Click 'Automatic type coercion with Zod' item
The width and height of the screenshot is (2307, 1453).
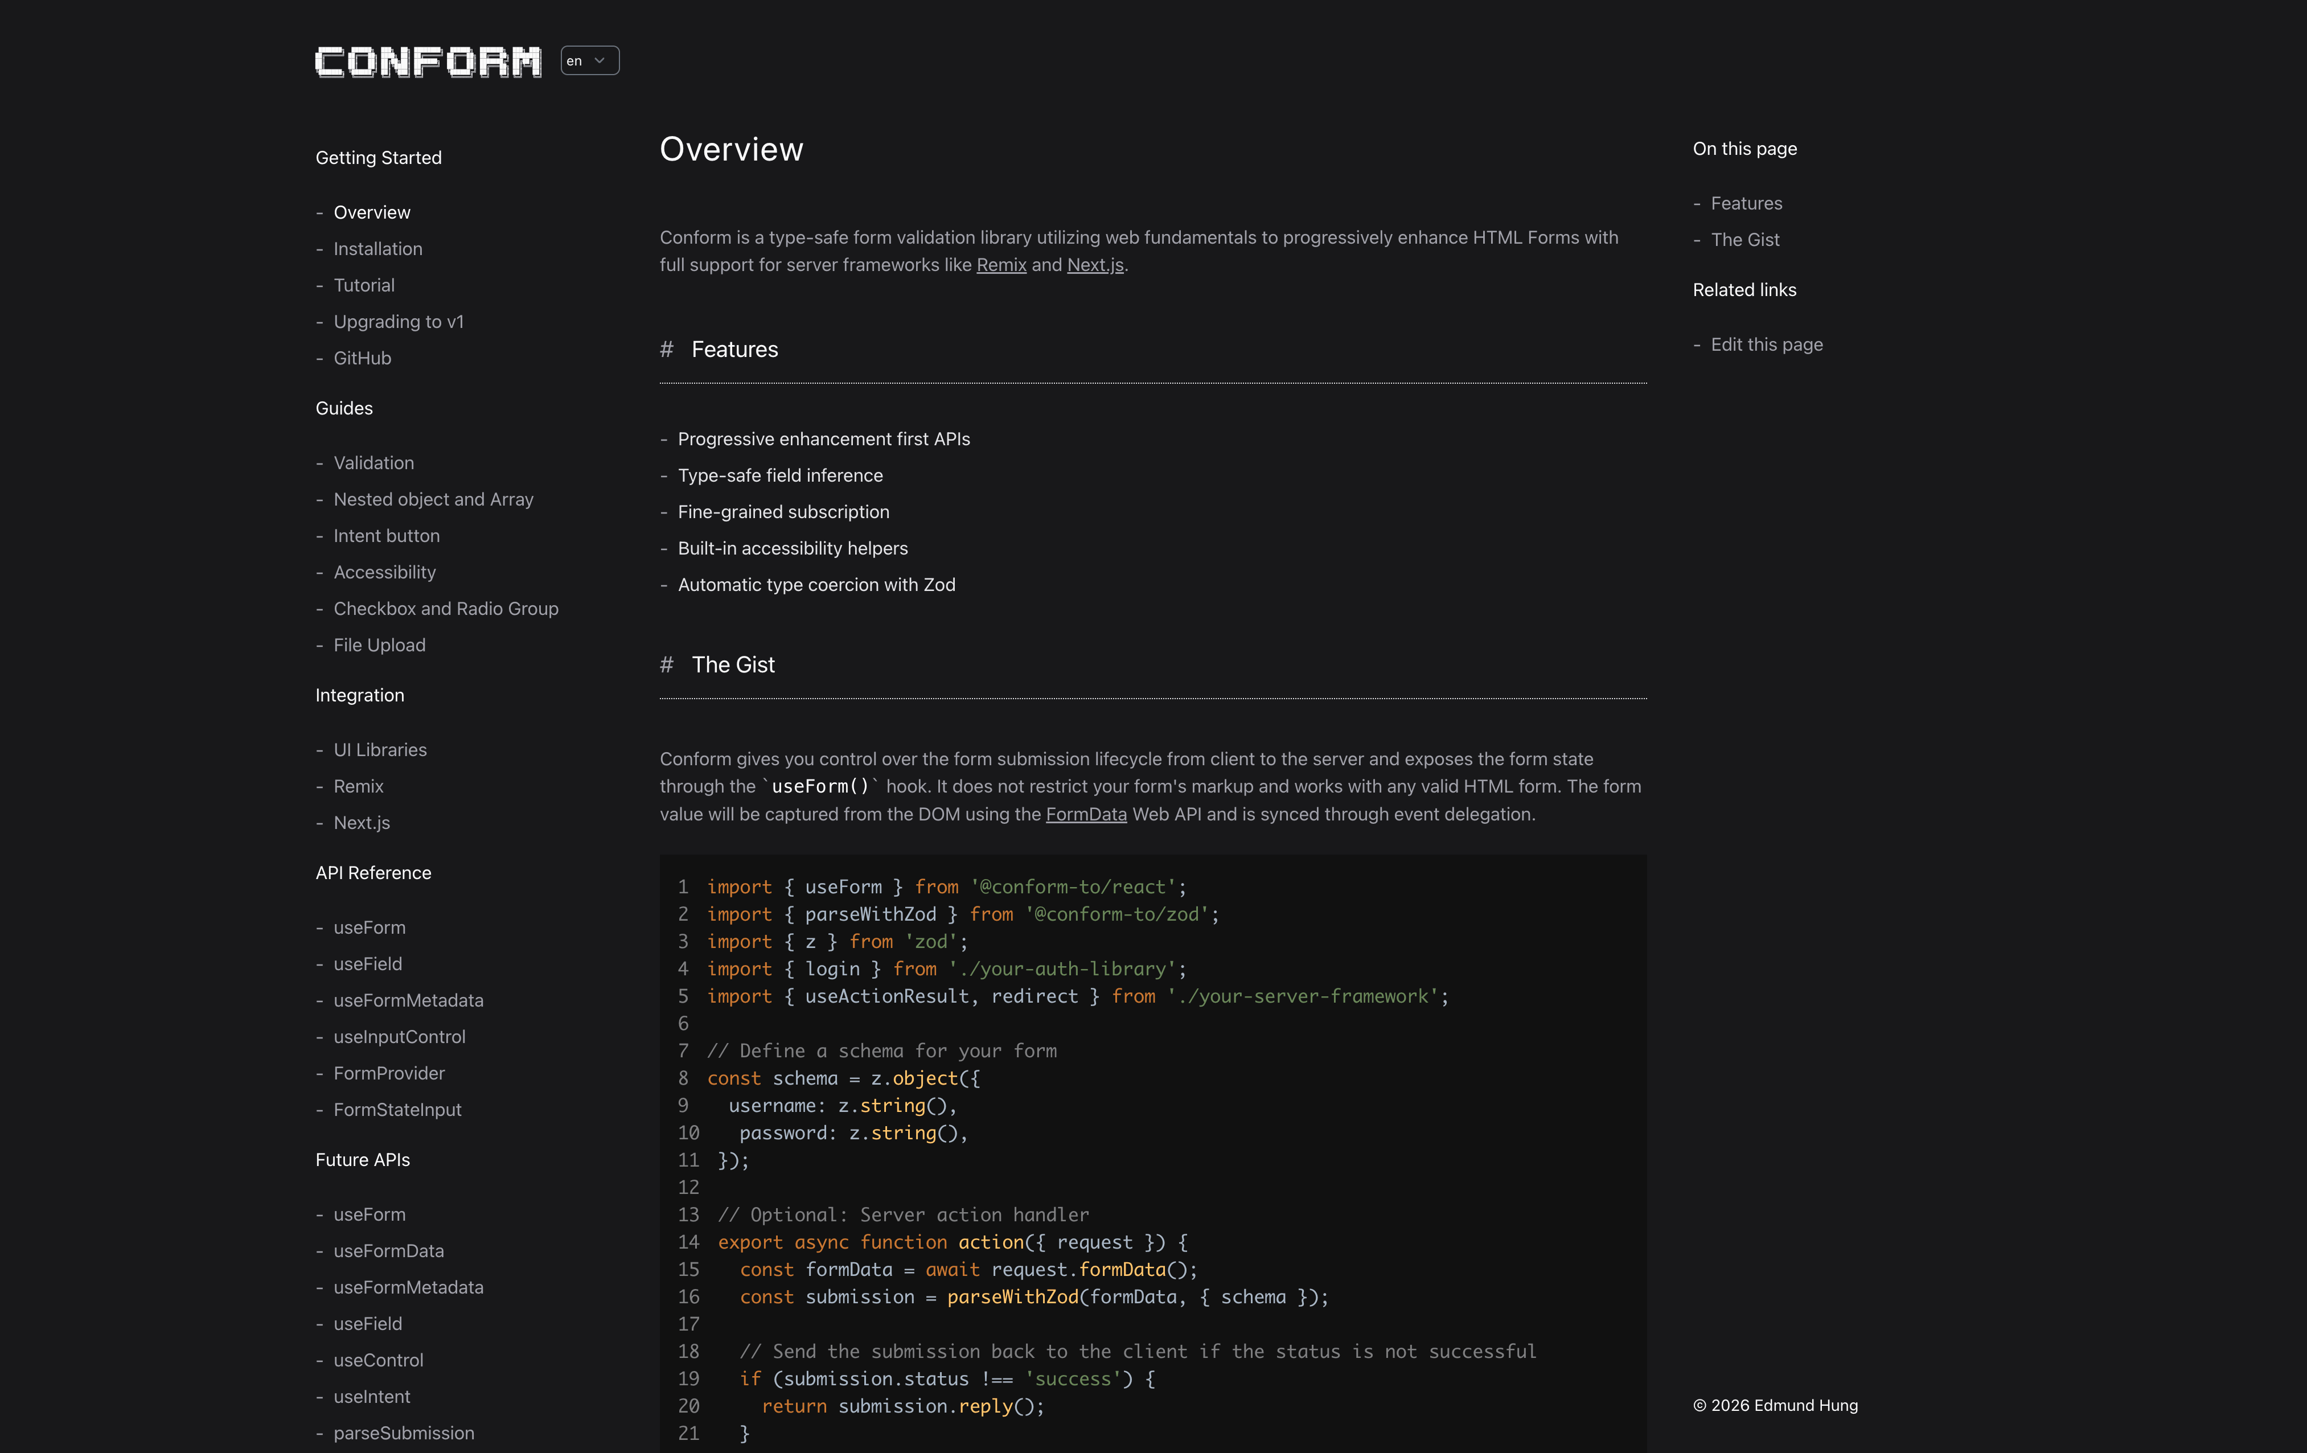816,584
